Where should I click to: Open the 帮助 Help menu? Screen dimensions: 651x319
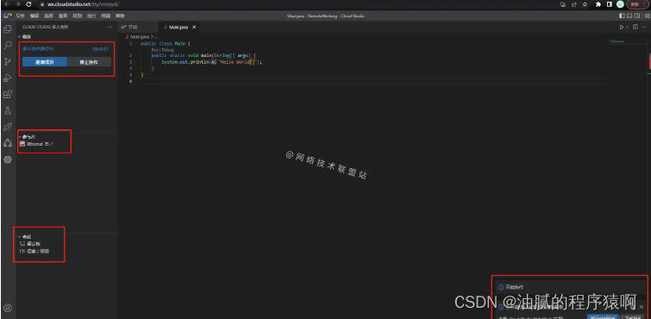point(120,16)
